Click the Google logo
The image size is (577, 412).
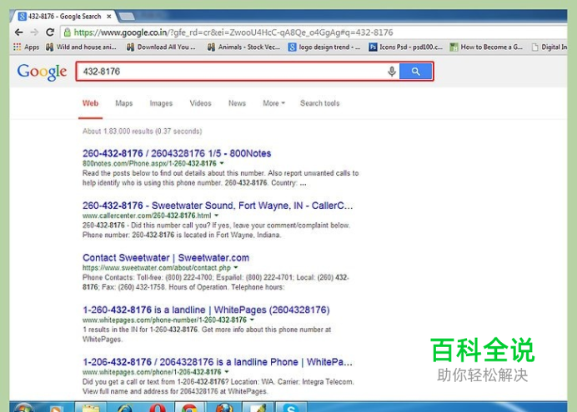click(x=42, y=72)
